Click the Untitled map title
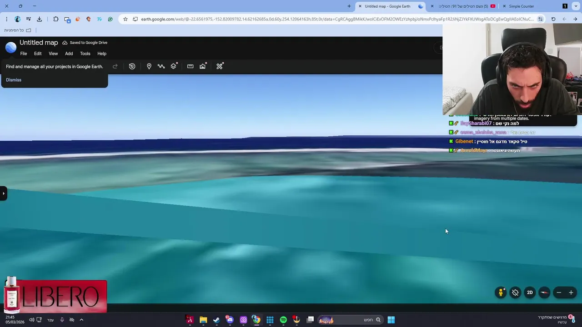Viewport: 582px width, 327px height. [x=39, y=43]
